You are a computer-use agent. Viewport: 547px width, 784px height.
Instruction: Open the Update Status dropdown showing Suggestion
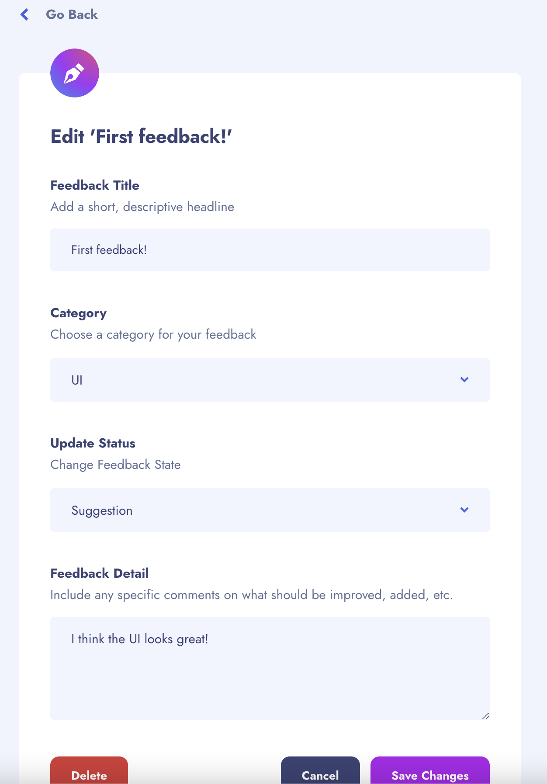[270, 510]
